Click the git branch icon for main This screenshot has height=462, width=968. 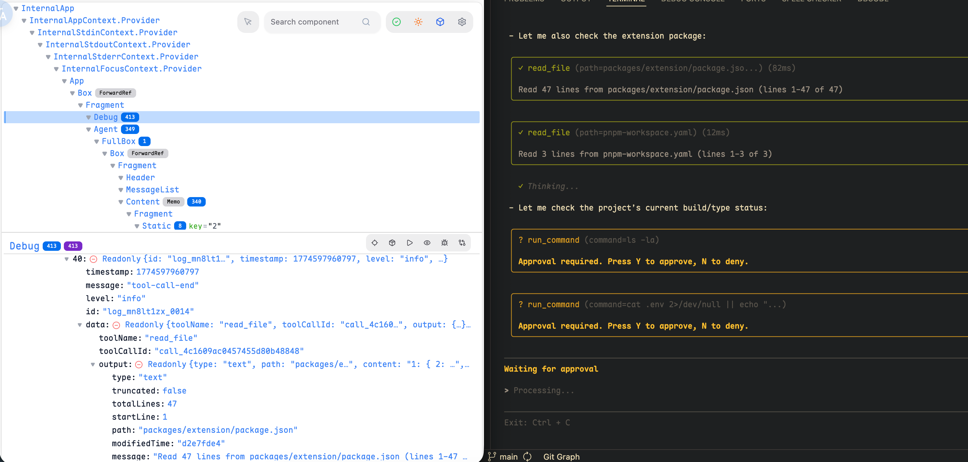click(492, 456)
